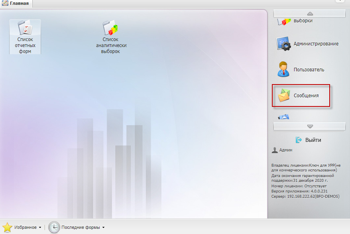Click the Избранное star icon
Viewport: 350px width, 234px height.
pos(7,227)
